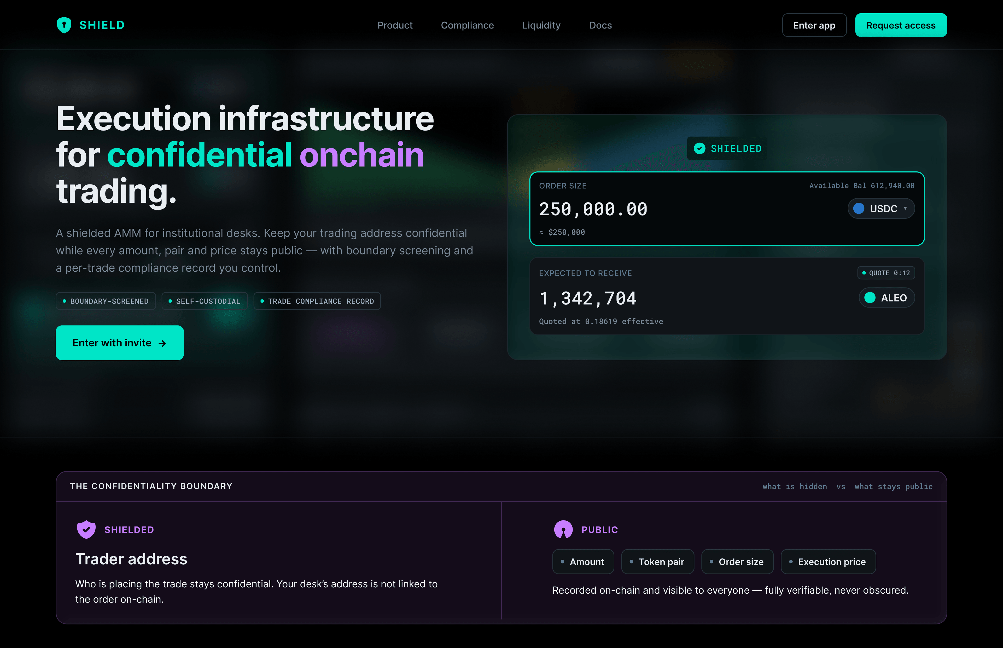
Task: Click the Shield logo icon in header
Action: point(64,25)
